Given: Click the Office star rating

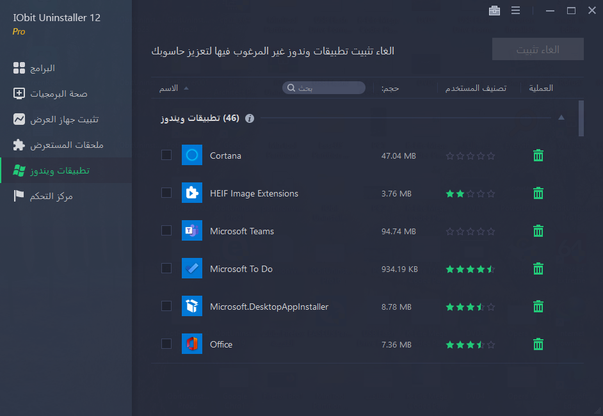Looking at the screenshot, I should (470, 345).
